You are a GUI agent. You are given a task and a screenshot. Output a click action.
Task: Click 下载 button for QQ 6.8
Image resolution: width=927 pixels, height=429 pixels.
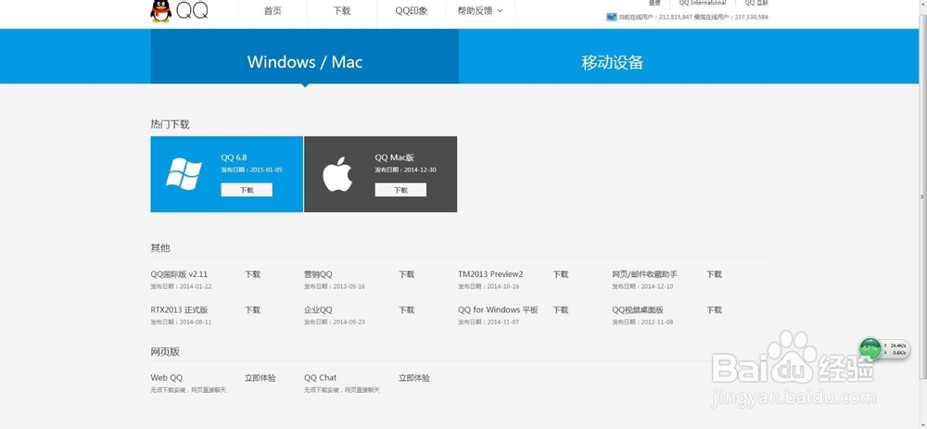point(247,190)
